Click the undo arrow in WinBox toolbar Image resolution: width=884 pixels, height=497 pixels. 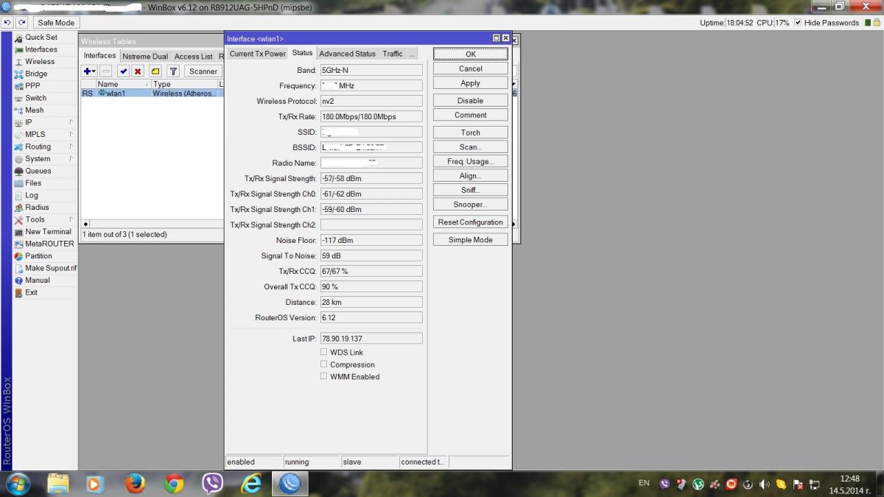point(7,23)
